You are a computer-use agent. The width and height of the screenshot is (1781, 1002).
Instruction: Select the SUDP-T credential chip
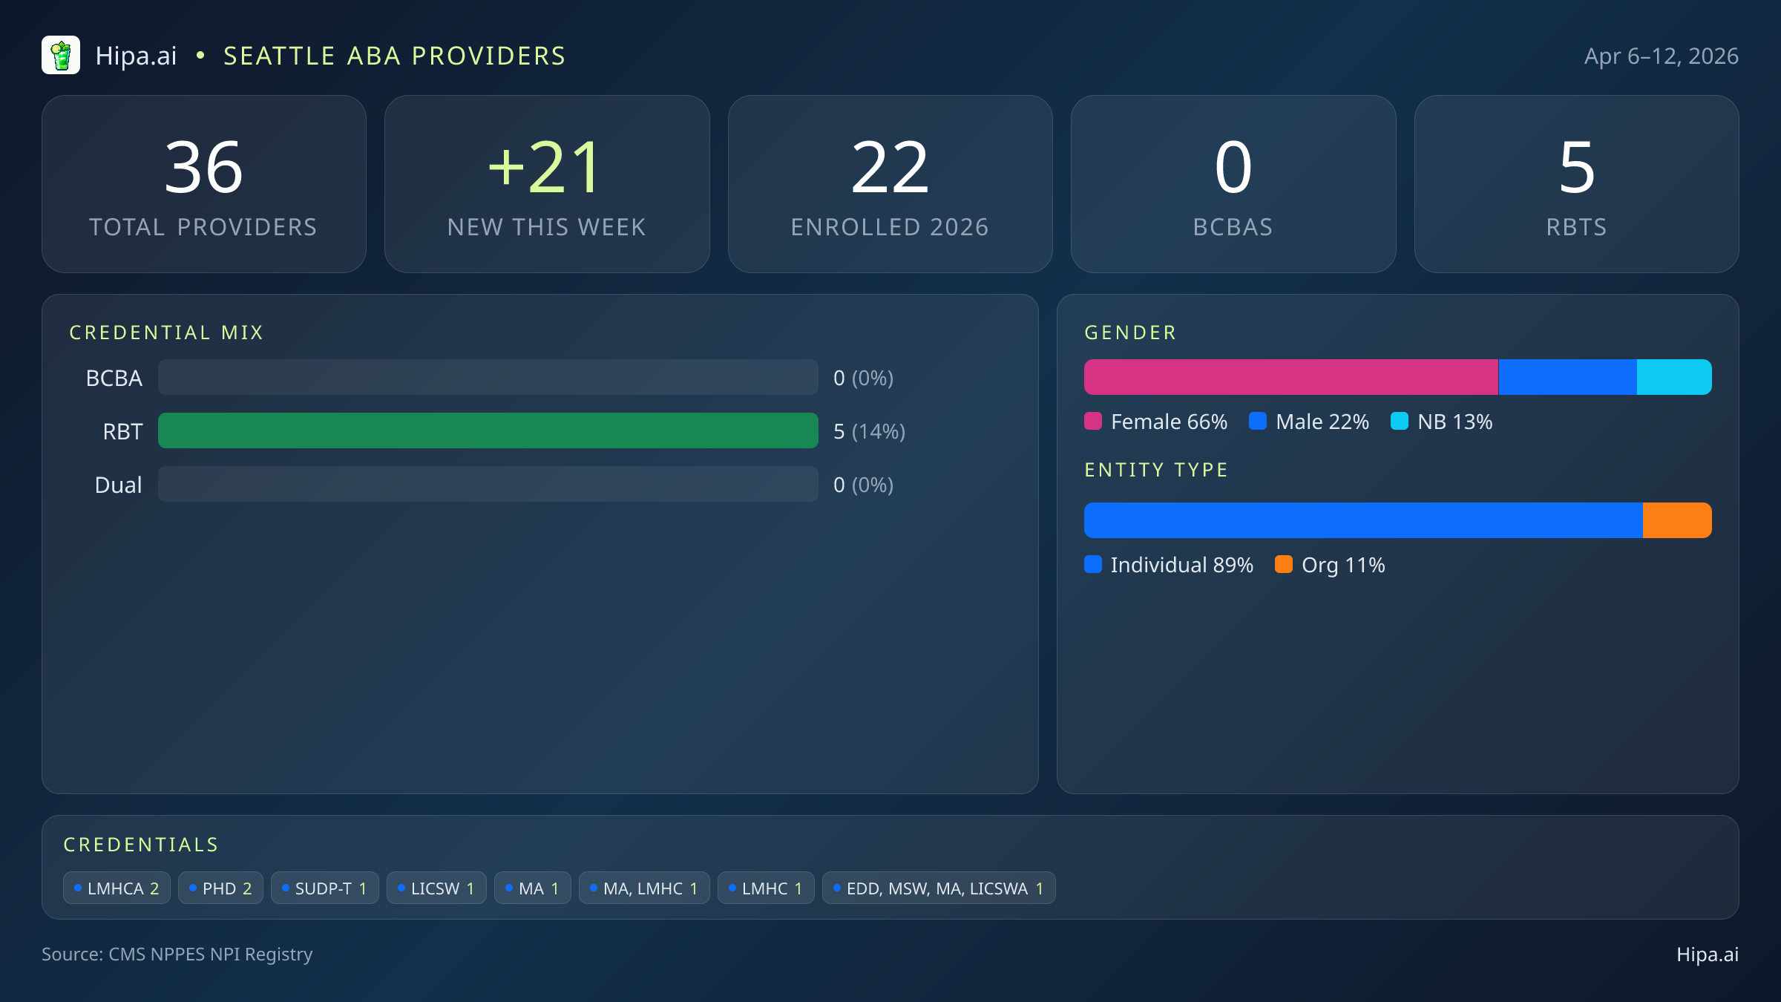coord(324,888)
